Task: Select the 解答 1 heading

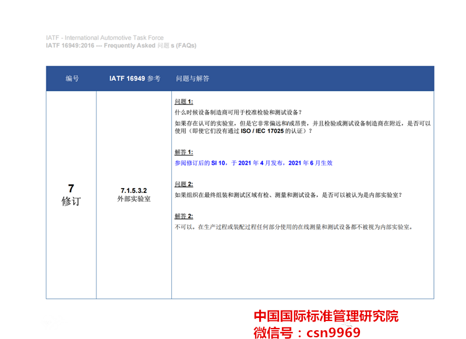Action: 183,152
